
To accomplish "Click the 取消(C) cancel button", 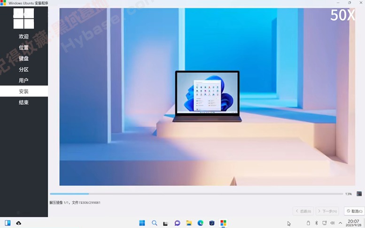I will click(354, 211).
